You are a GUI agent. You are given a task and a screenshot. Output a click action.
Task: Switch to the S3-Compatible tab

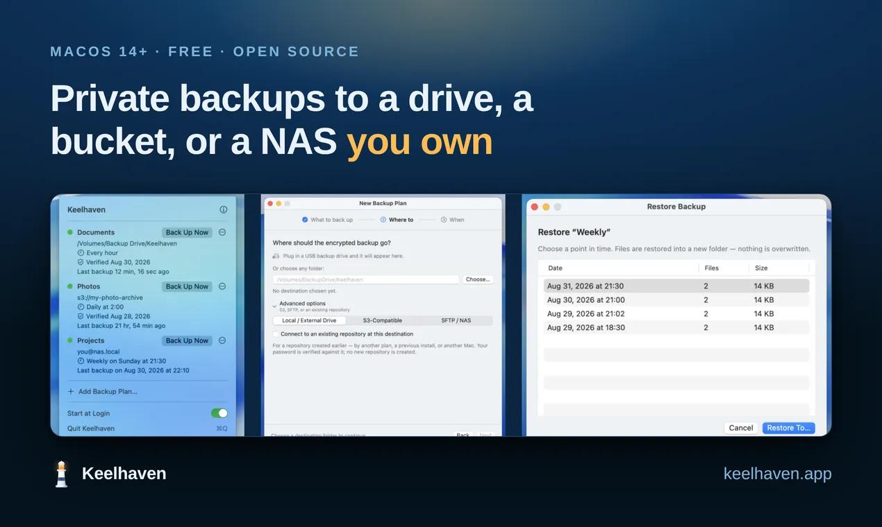tap(383, 320)
